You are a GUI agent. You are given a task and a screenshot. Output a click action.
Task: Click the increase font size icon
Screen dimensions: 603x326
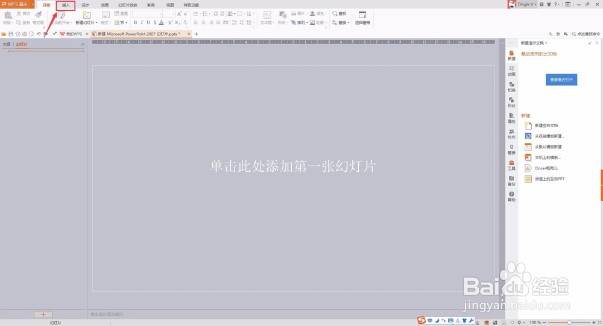[179, 14]
